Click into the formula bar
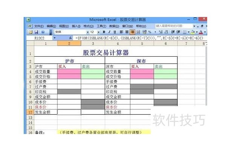The height and width of the screenshot is (151, 226). click(140, 38)
